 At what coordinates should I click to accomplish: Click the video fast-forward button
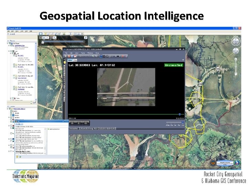pos(85,123)
